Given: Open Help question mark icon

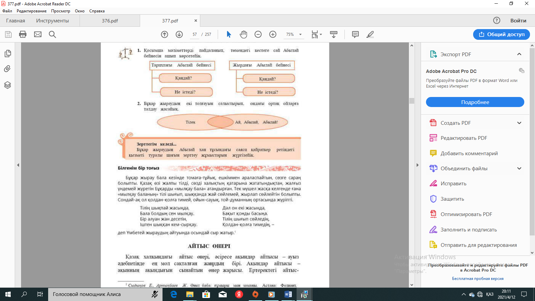Looking at the screenshot, I should 497,20.
